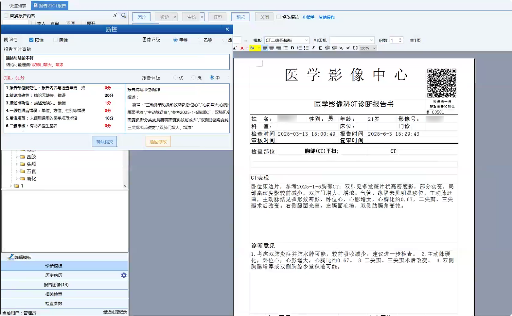Enable 替换报告内容 checkbox
The height and width of the screenshot is (316, 512).
6,16
